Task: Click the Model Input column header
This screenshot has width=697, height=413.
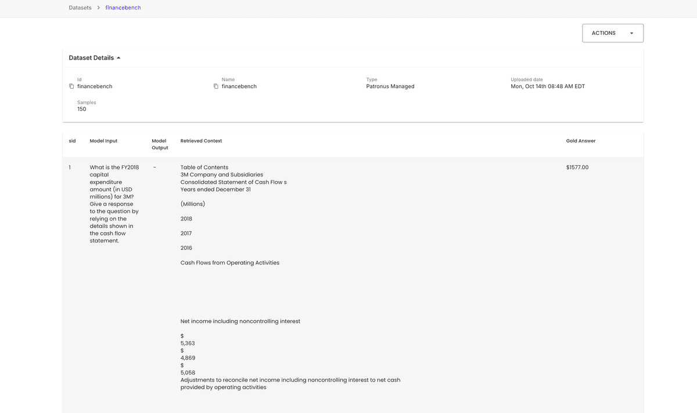Action: click(x=103, y=140)
